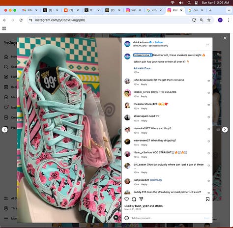Open a new browser tab
The height and width of the screenshot is (228, 233).
point(210,10)
